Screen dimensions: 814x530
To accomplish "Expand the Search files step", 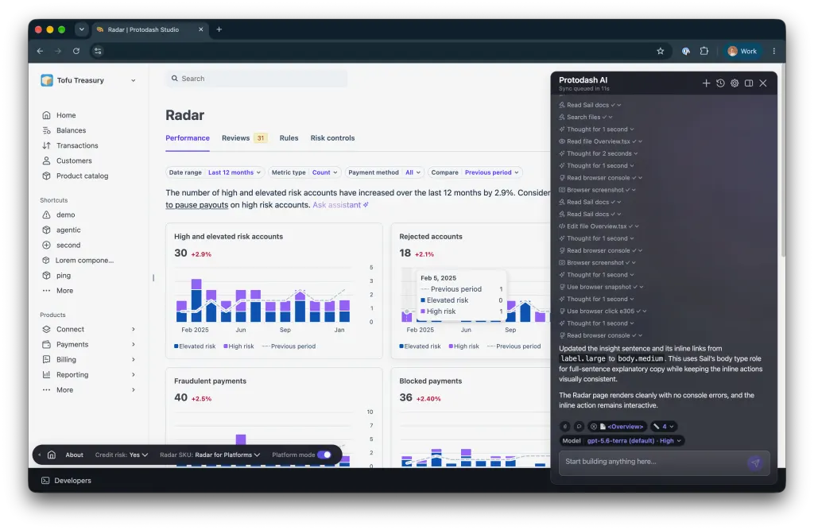I will pos(586,118).
